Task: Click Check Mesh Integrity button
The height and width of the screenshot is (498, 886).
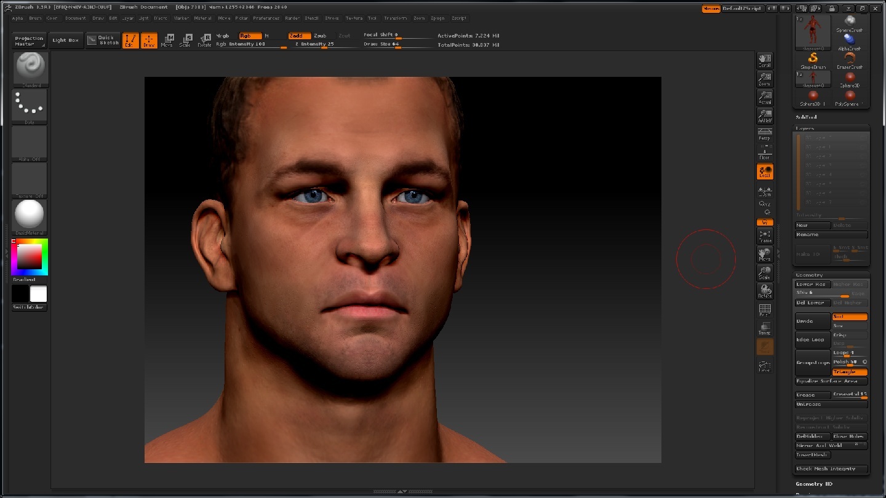Action: [831, 468]
